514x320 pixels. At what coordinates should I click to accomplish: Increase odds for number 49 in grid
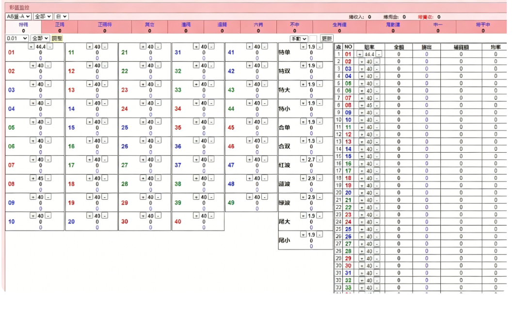click(x=249, y=197)
